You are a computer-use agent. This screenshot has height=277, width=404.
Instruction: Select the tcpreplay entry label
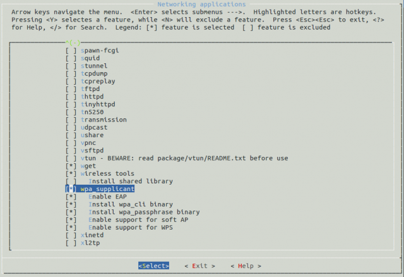[x=98, y=82]
